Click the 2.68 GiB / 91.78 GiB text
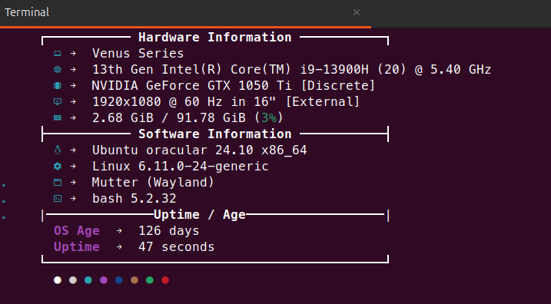 [168, 118]
